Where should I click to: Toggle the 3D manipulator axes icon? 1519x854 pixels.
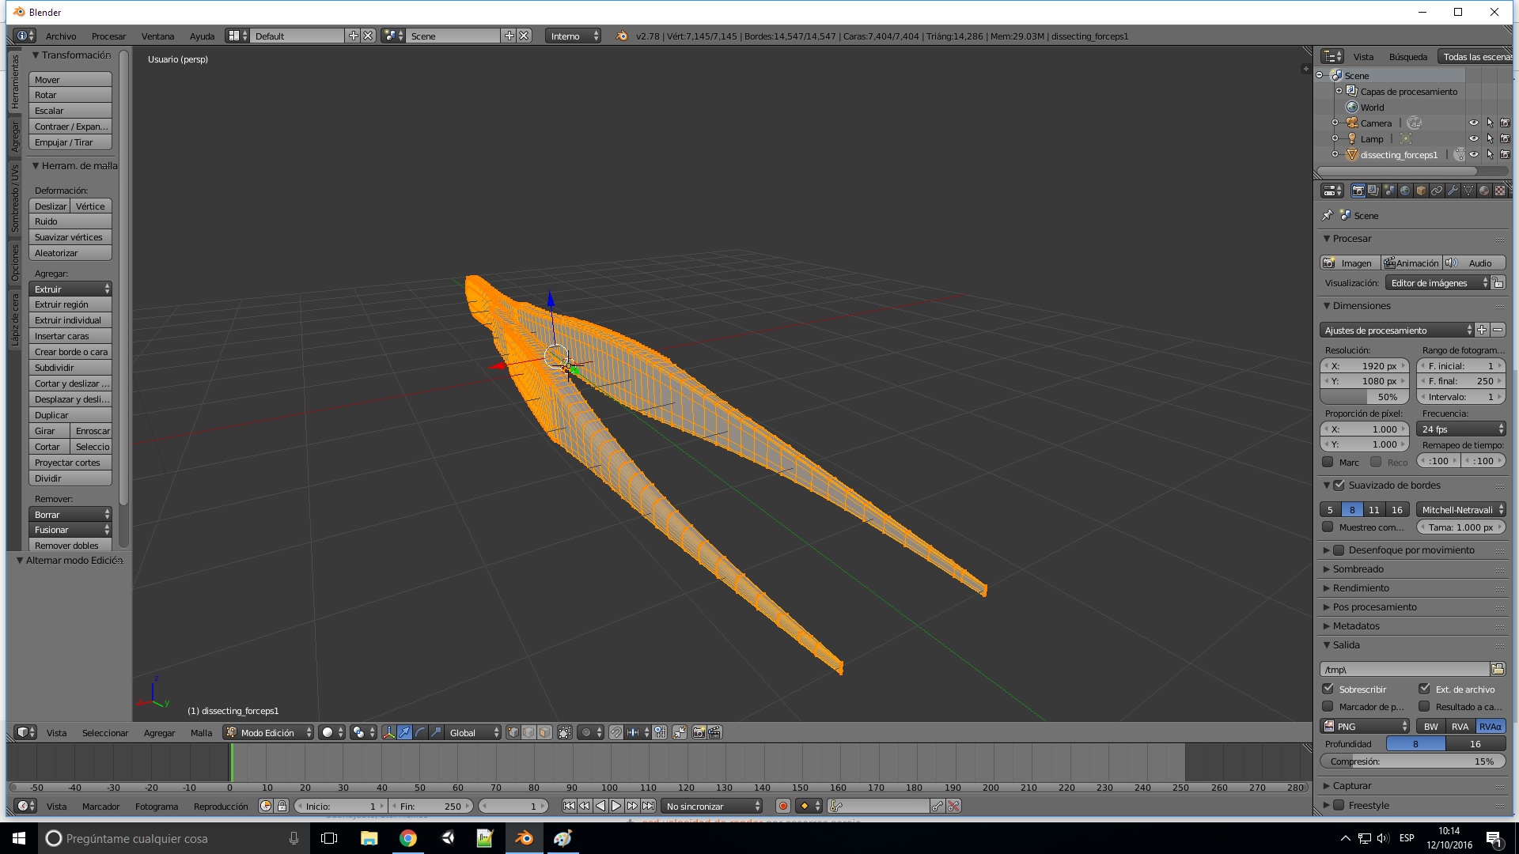pyautogui.click(x=388, y=732)
